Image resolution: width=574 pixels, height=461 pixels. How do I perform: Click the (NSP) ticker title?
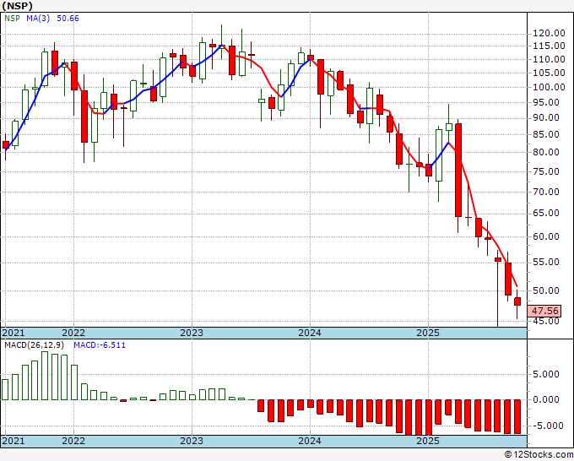(x=17, y=6)
